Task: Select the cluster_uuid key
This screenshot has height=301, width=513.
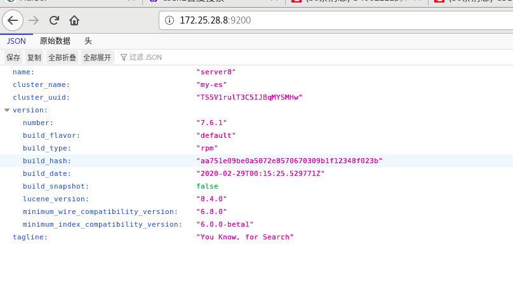Action: (41, 98)
